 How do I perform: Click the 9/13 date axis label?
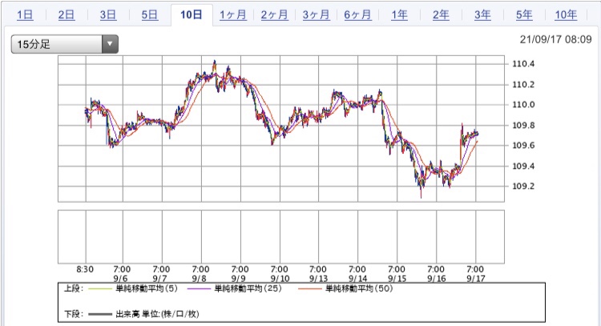click(318, 279)
